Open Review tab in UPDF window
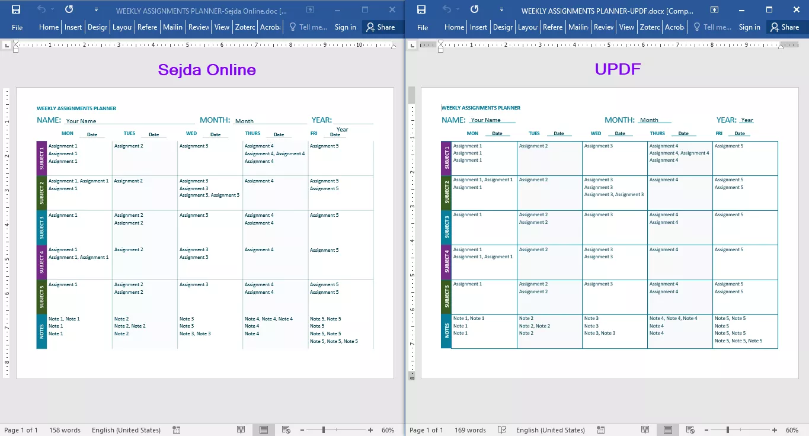Screen dimensions: 809x436 point(603,27)
